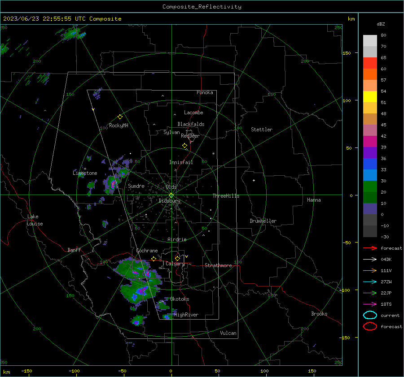Click the green 30–20 dBZ color swatch

pyautogui.click(x=370, y=186)
